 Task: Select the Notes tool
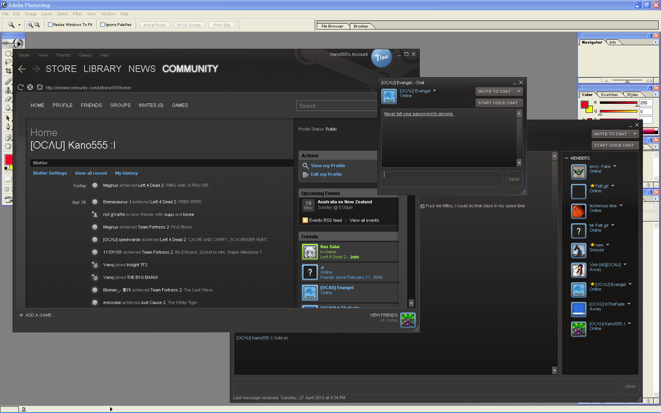pos(8,137)
